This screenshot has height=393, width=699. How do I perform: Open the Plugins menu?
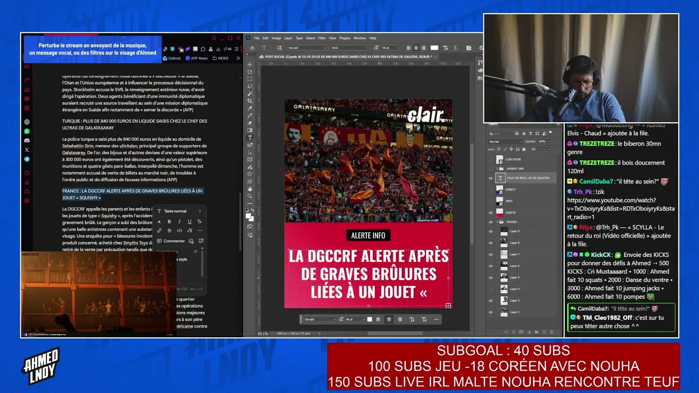coord(345,38)
